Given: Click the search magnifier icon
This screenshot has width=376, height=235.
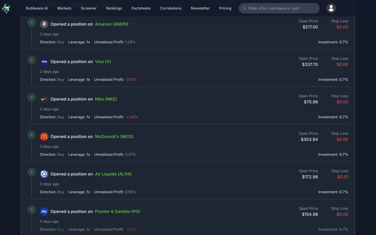Looking at the screenshot, I should point(245,8).
